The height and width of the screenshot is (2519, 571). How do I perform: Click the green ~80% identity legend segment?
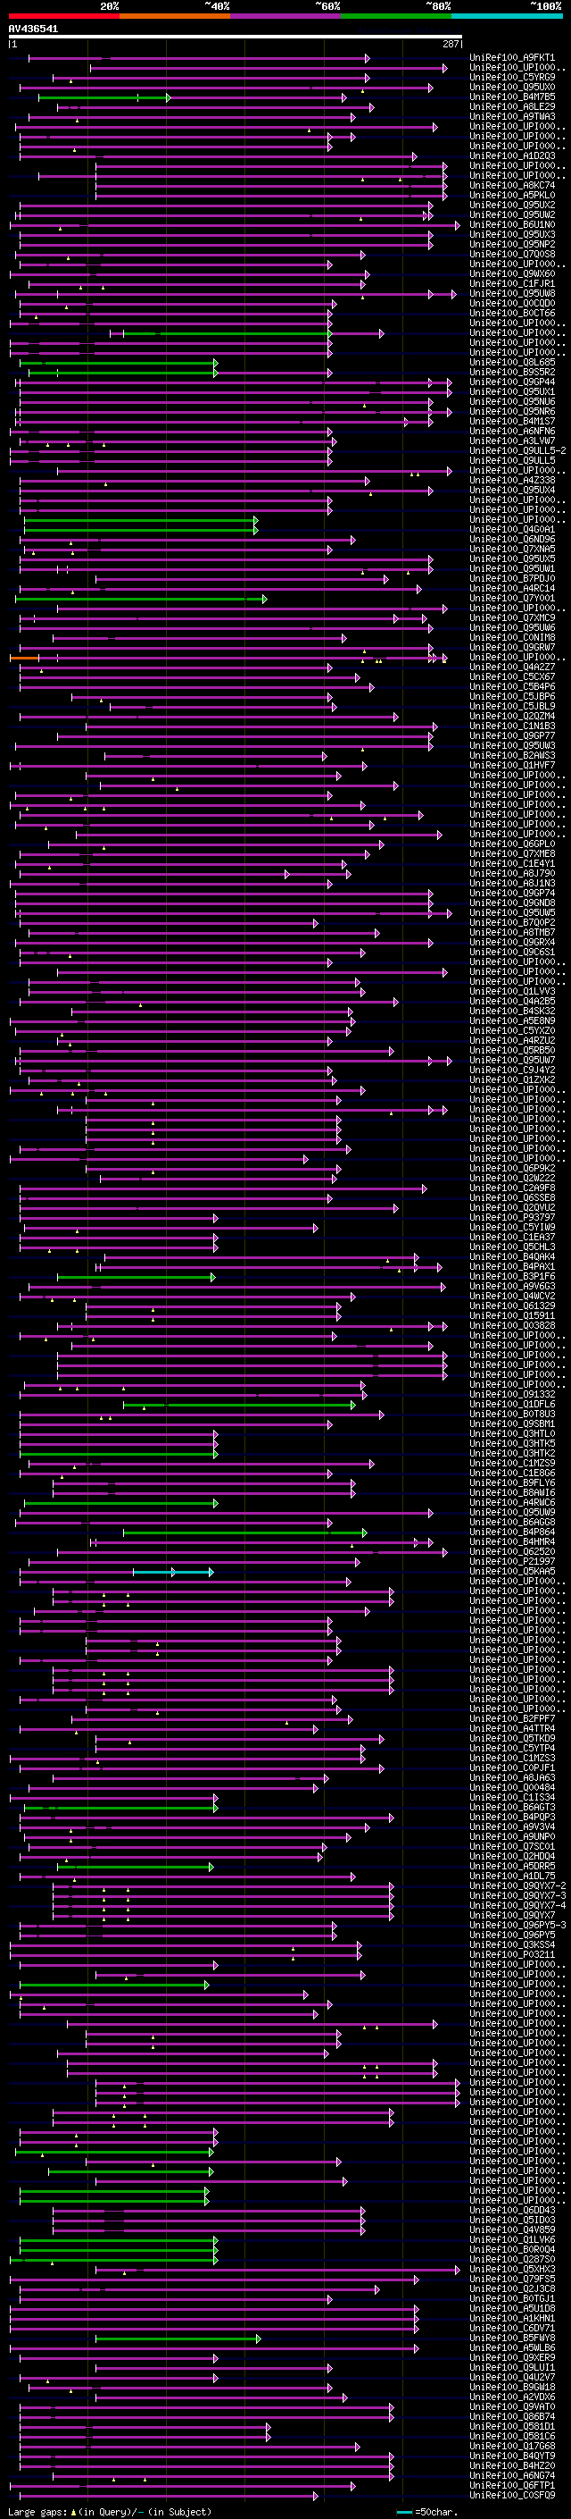(x=396, y=17)
